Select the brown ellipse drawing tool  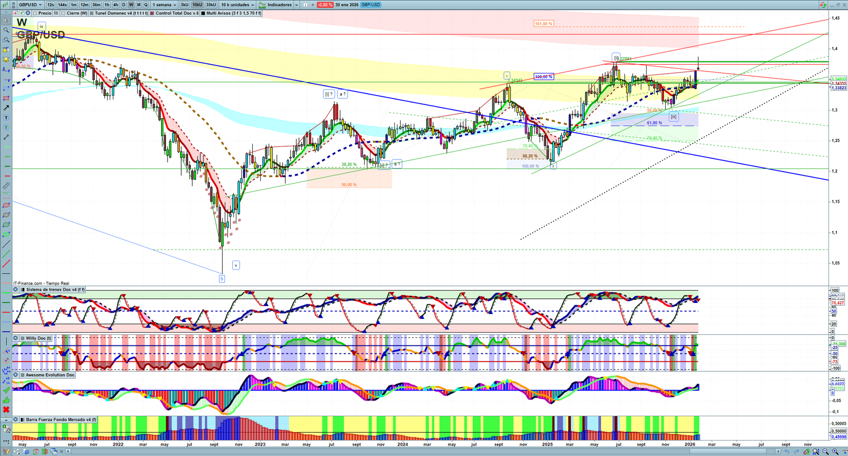pyautogui.click(x=6, y=215)
